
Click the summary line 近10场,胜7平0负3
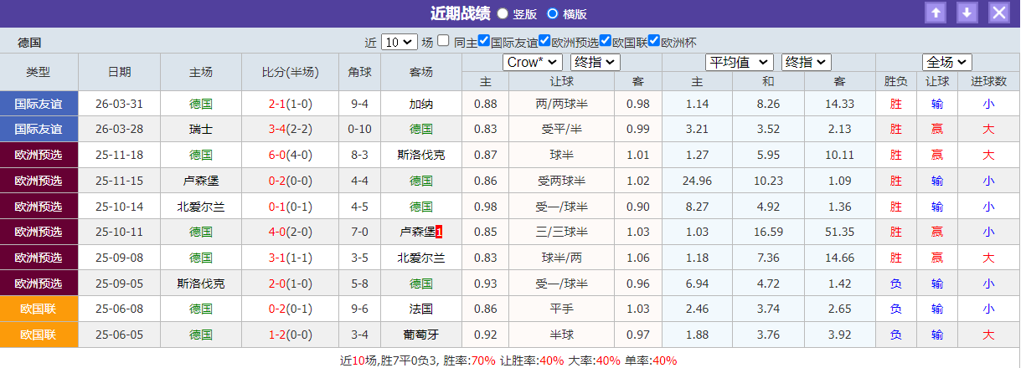[389, 360]
